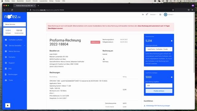Open FAQ in the sidebar
The image size is (197, 111).
pos(10,69)
